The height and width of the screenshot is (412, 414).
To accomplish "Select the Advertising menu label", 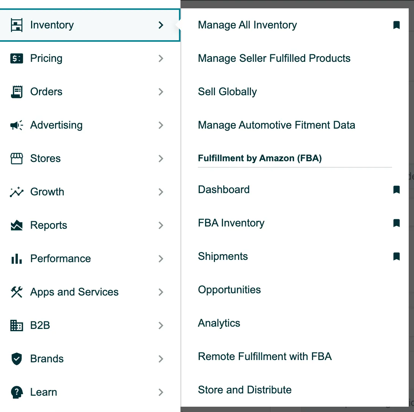I will [x=56, y=125].
